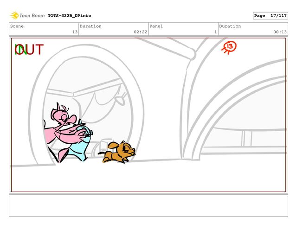Select the orange puppy character drawing
This screenshot has width=297, height=230.
117,152
